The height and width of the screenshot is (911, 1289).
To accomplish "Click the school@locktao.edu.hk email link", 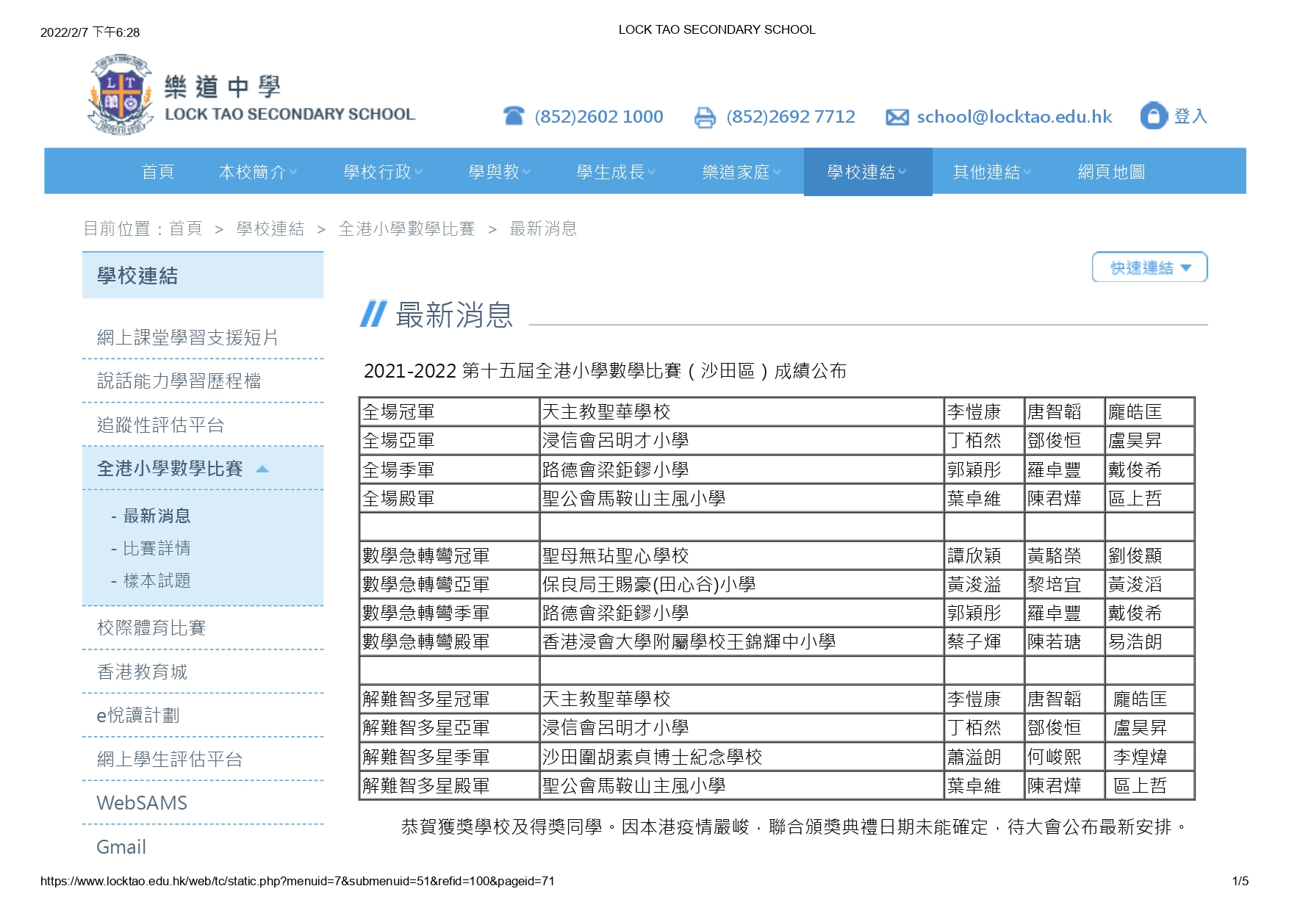I will [1014, 117].
